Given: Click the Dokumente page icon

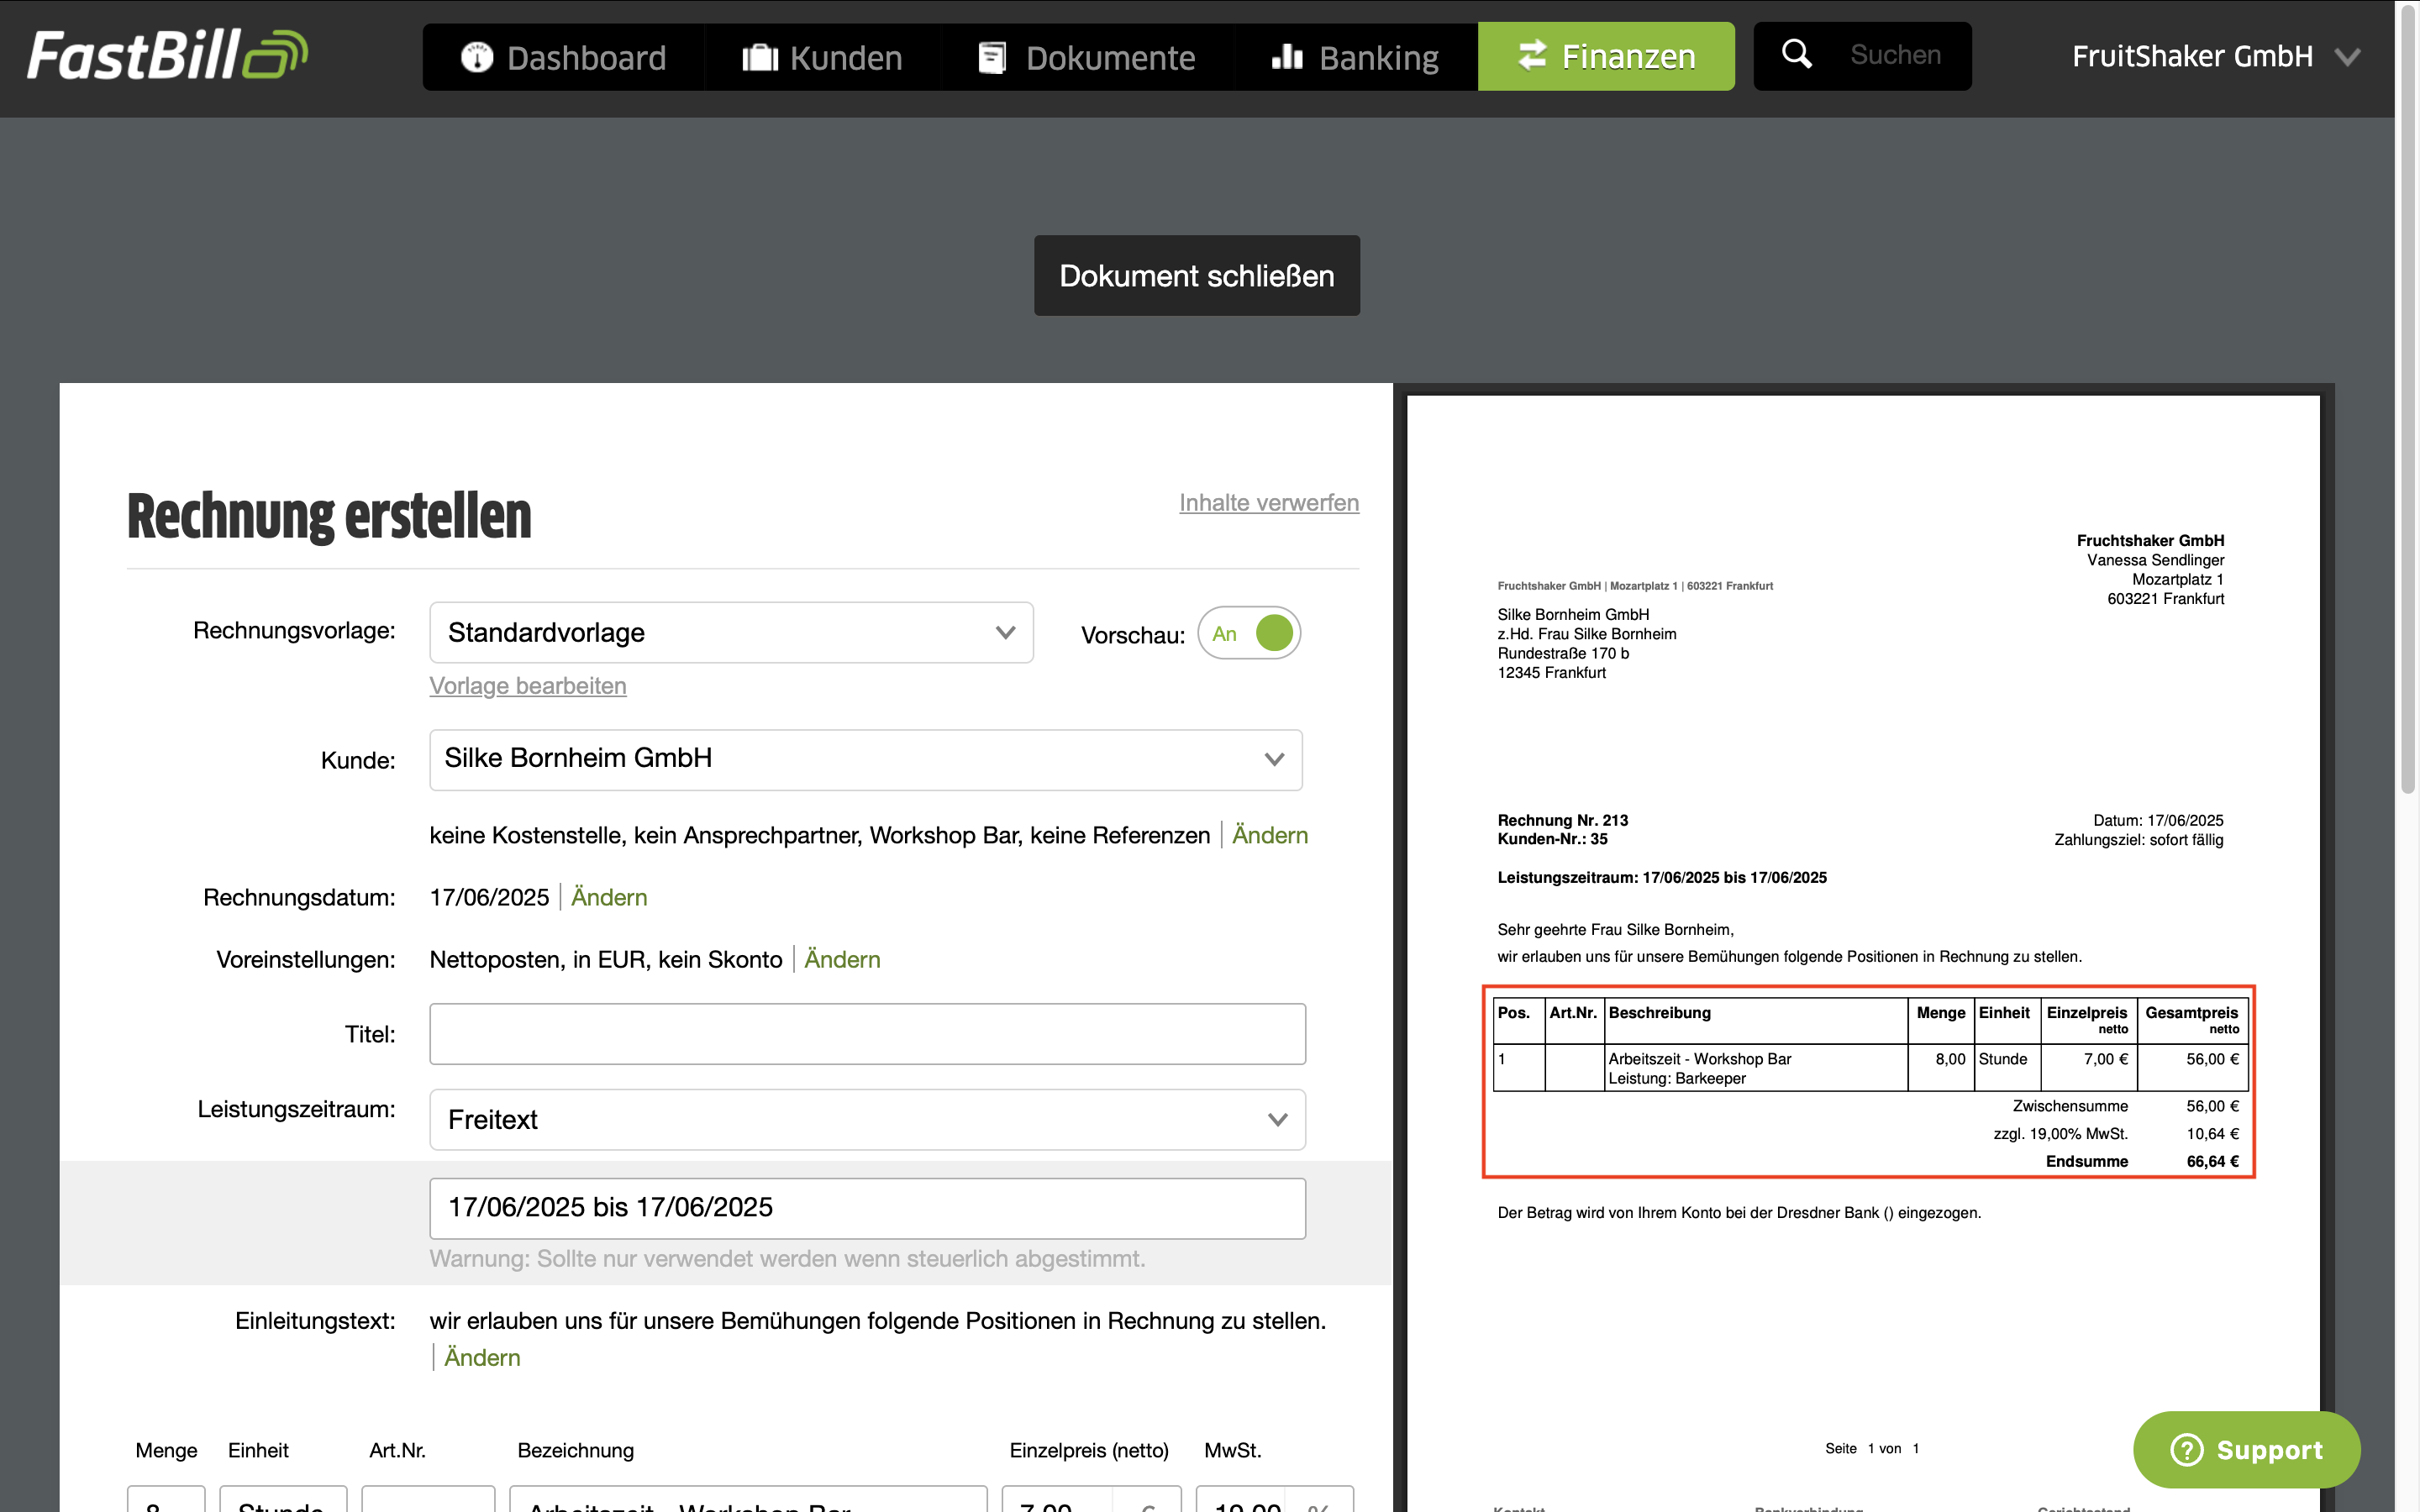Looking at the screenshot, I should pyautogui.click(x=991, y=57).
